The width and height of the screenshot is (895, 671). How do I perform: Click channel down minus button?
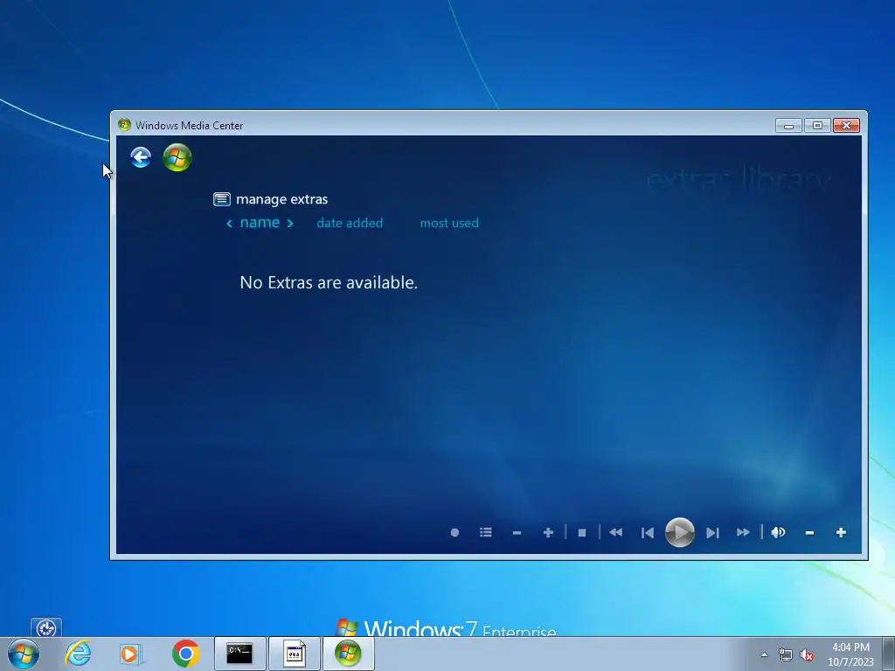point(517,533)
